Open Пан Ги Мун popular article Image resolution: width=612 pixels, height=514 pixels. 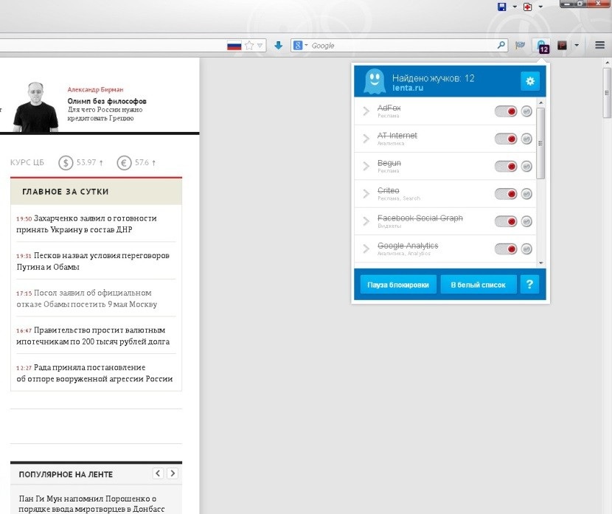91,504
